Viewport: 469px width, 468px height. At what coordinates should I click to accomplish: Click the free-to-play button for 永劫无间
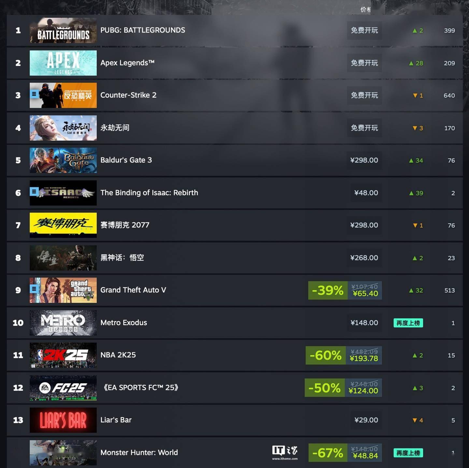[364, 128]
